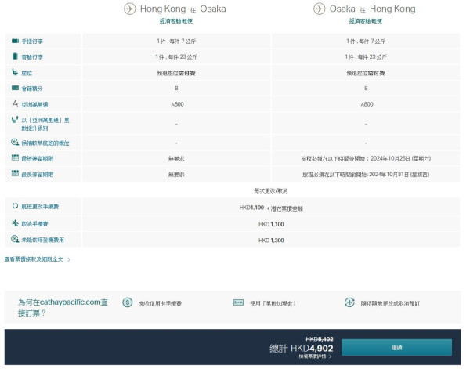The image size is (470, 369).
Task: Click the HKD 1,300 no-show fee value
Action: click(x=271, y=240)
